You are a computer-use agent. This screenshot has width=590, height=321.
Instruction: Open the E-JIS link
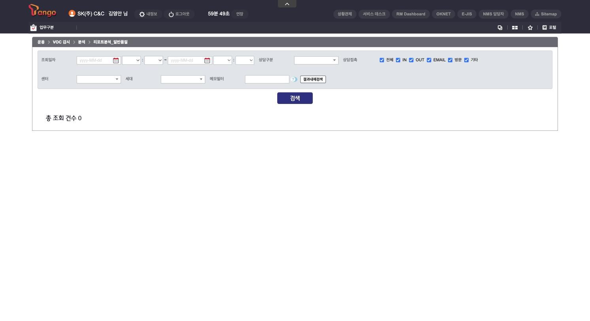coord(467,14)
